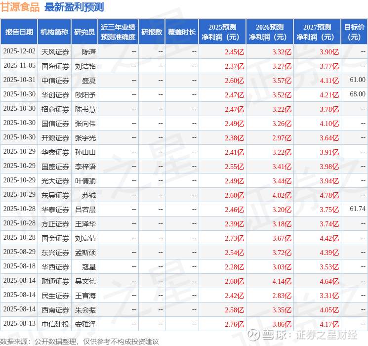The height and width of the screenshot is (346, 368).
Task: Click the 2.83亿 forecast value
Action: [282, 296]
